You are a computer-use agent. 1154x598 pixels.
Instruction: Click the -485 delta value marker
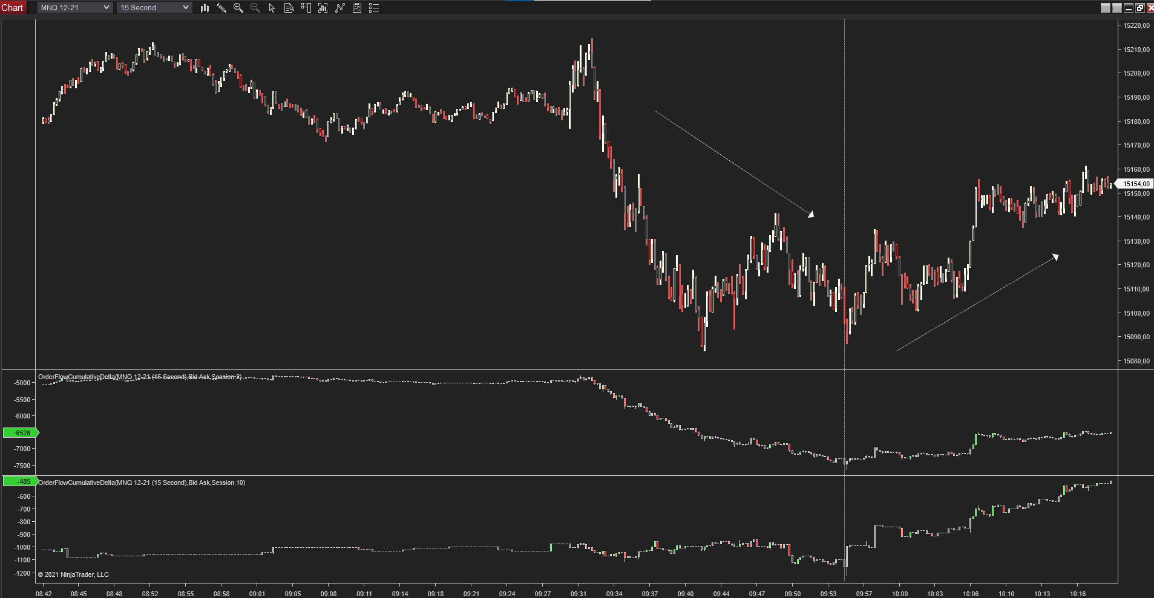coord(21,481)
